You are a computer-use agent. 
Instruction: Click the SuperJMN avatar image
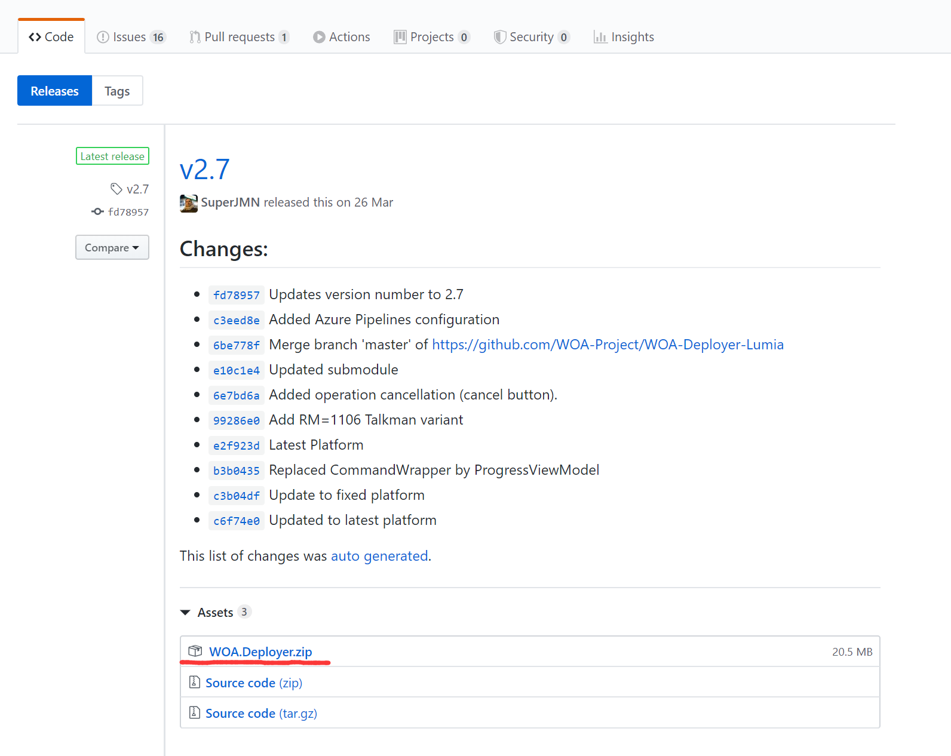188,203
